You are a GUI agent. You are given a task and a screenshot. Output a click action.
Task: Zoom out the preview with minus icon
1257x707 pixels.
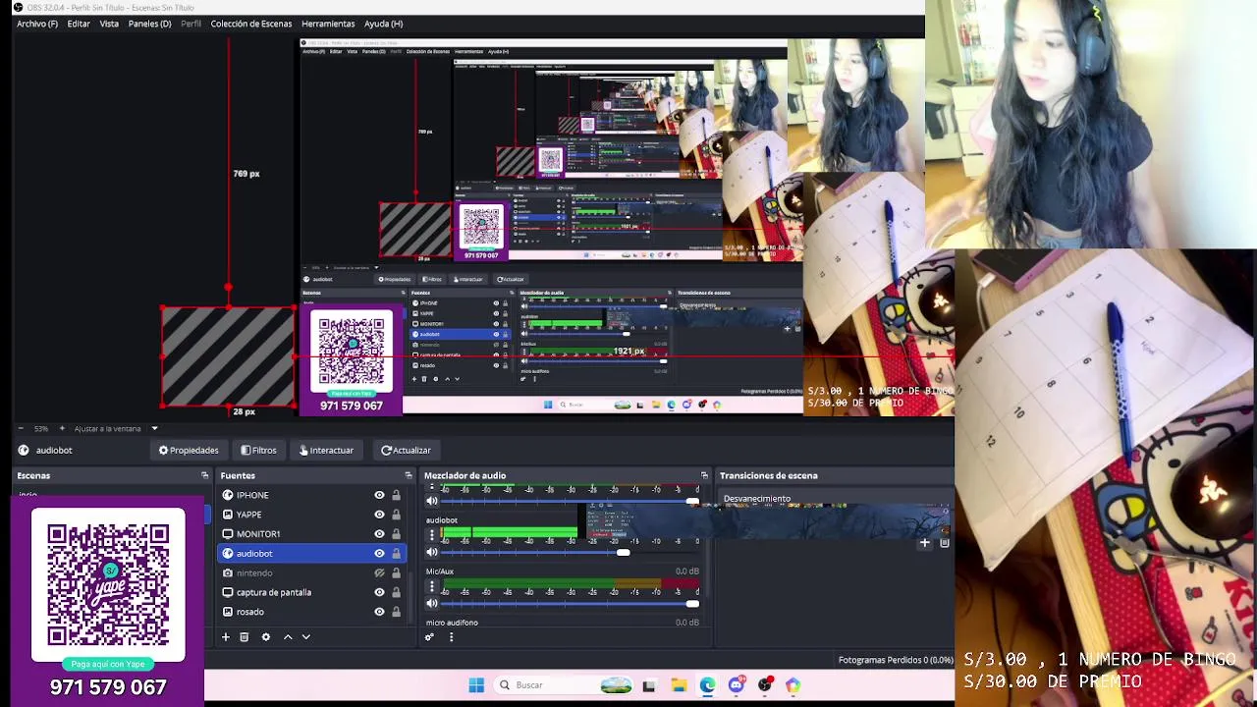coord(20,428)
